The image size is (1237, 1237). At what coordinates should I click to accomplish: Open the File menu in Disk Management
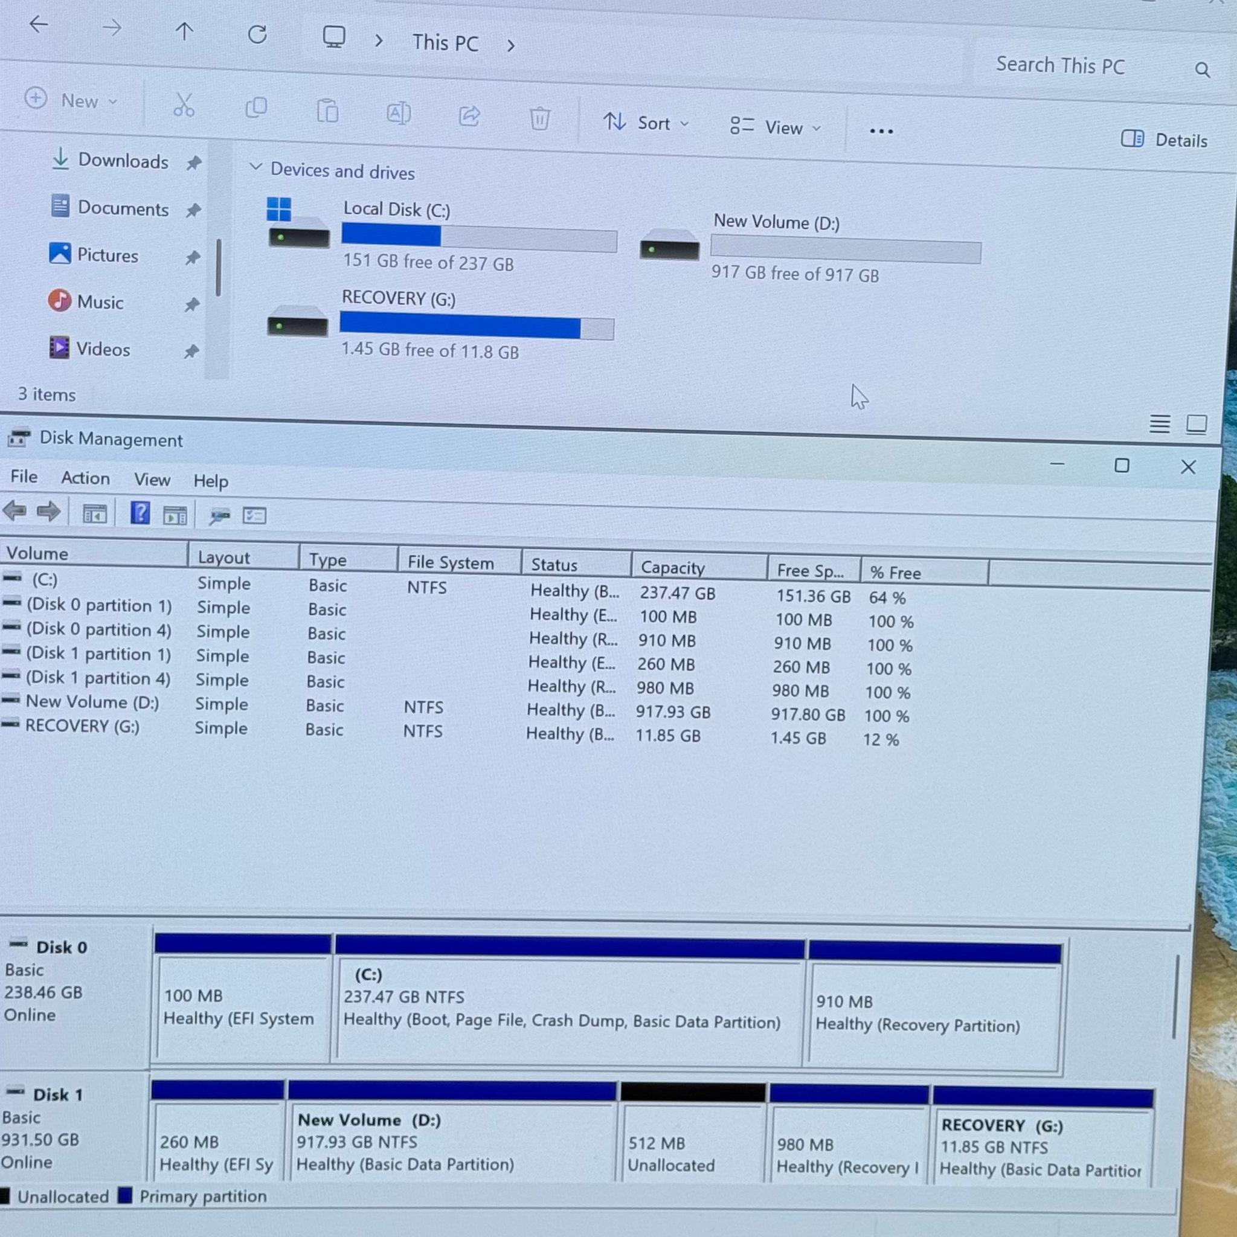tap(24, 477)
